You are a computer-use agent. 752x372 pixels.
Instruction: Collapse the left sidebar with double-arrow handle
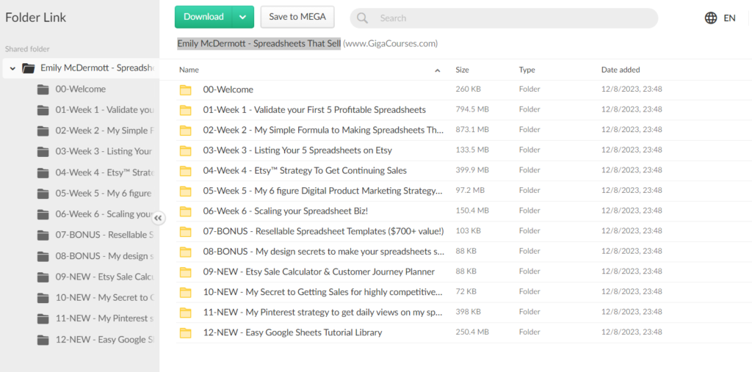click(159, 218)
